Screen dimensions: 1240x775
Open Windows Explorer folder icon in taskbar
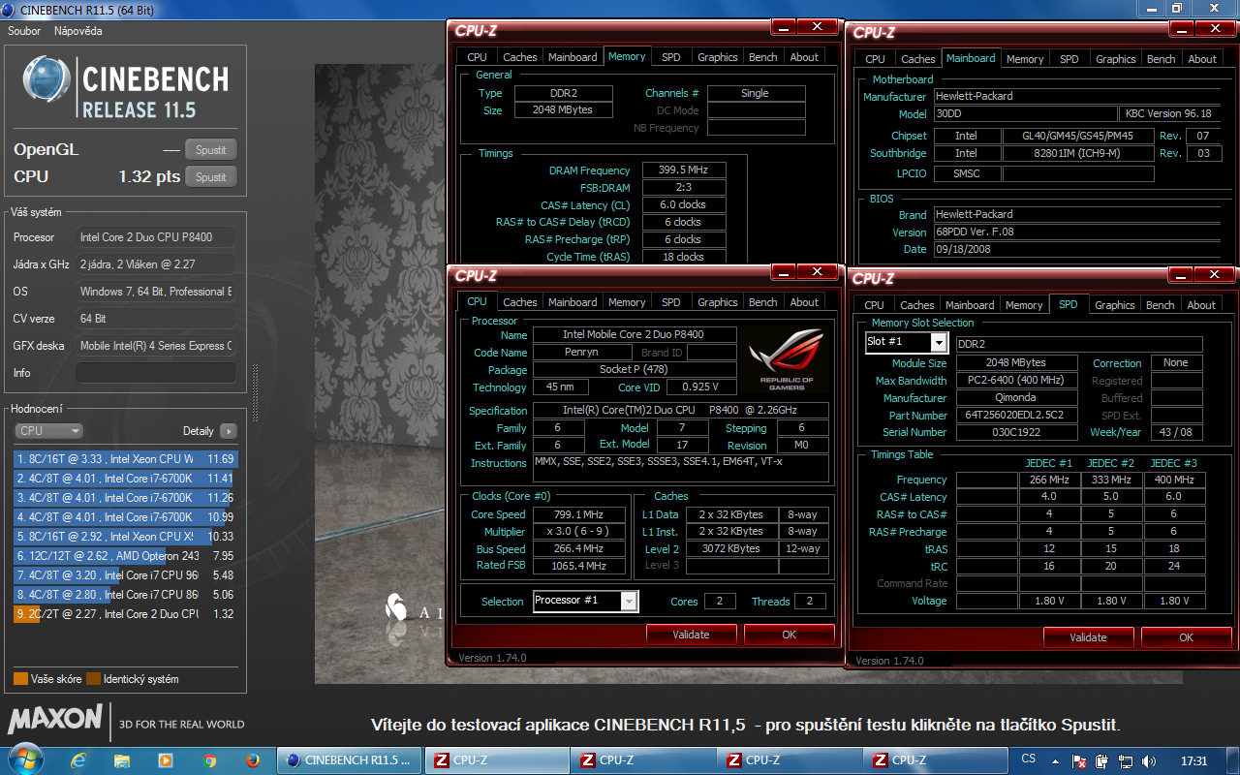coord(122,760)
